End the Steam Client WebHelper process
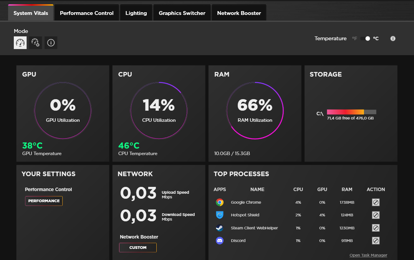Viewport: 414px width, 260px height. point(376,228)
